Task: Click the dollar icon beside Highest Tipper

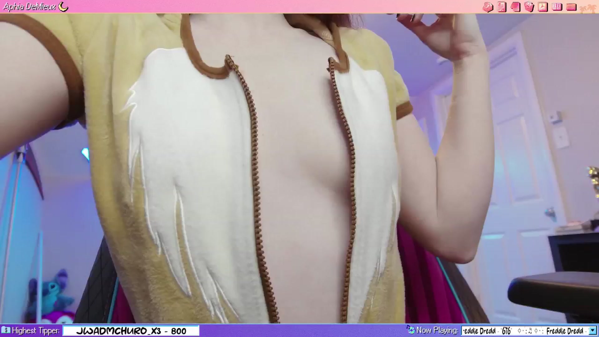Action: tap(6, 330)
